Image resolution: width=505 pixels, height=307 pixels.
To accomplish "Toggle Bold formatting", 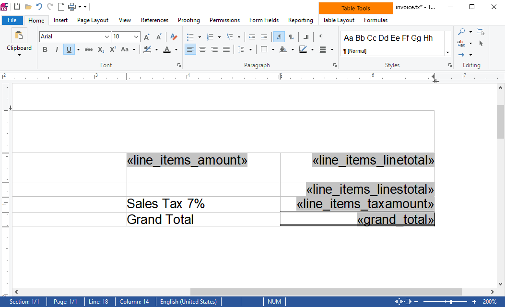I will (45, 49).
